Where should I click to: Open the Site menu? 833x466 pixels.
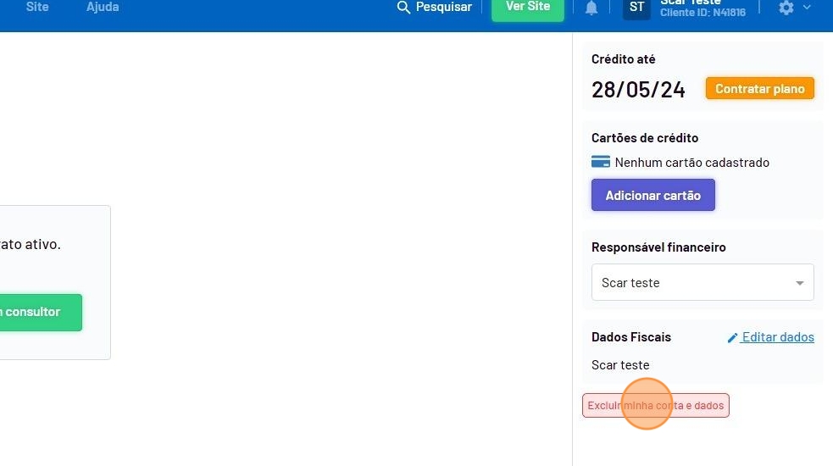(37, 7)
